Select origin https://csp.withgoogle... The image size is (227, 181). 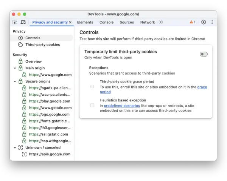(x=50, y=141)
